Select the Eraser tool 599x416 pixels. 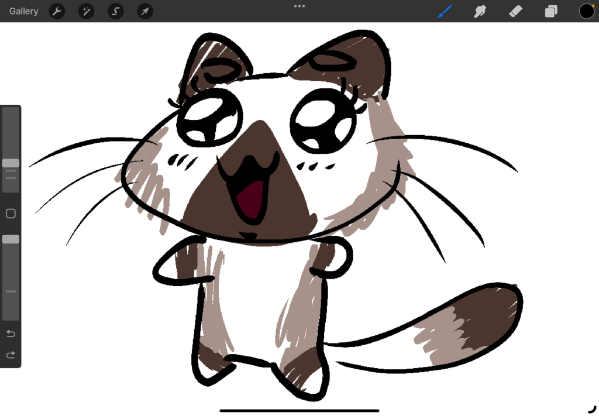coord(515,11)
